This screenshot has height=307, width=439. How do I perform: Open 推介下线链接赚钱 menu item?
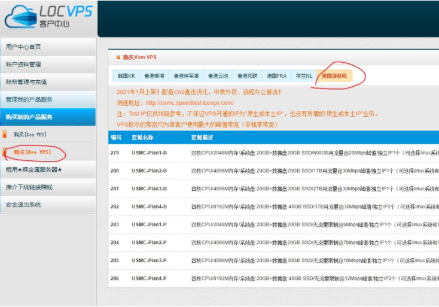tap(48, 187)
